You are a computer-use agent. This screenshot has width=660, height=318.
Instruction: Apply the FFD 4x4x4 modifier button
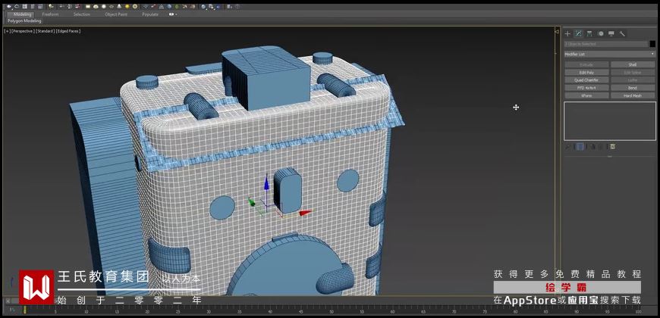pos(586,89)
